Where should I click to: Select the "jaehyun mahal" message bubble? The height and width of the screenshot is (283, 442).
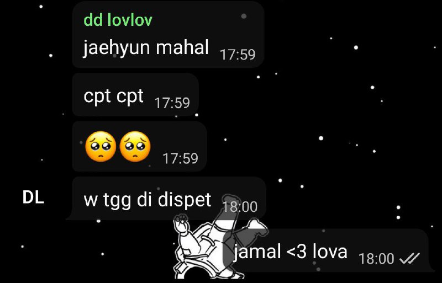click(169, 35)
